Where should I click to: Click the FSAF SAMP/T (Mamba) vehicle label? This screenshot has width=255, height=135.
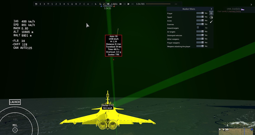pyautogui.click(x=229, y=11)
